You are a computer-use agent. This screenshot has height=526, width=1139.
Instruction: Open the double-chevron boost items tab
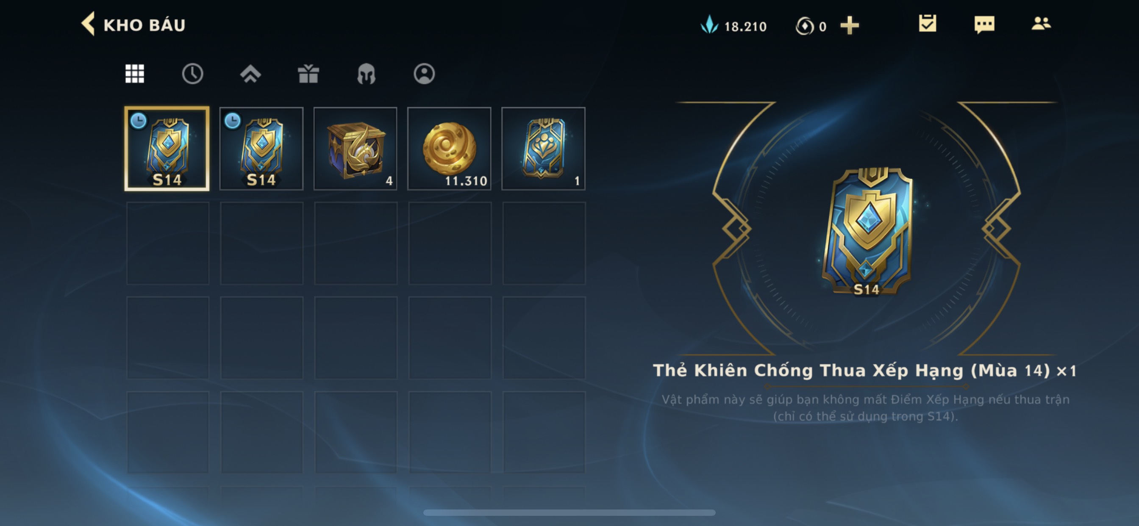250,74
